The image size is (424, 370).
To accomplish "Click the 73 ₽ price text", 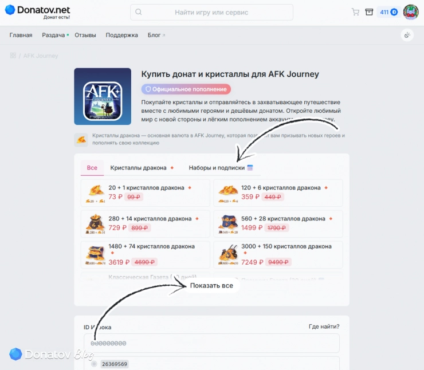I will click(x=116, y=197).
